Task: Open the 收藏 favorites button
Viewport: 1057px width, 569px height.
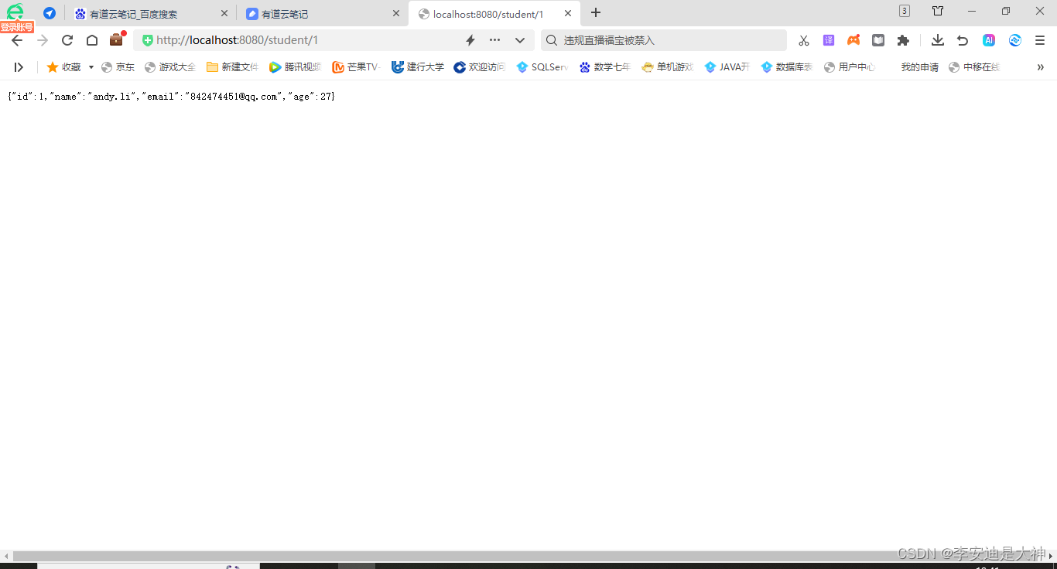Action: pyautogui.click(x=63, y=67)
